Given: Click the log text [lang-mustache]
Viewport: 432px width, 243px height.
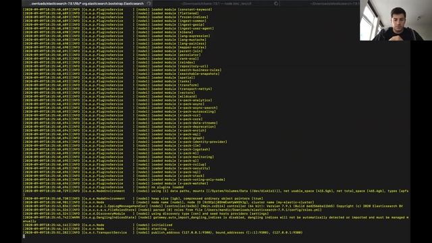Looking at the screenshot, I should 192,40.
